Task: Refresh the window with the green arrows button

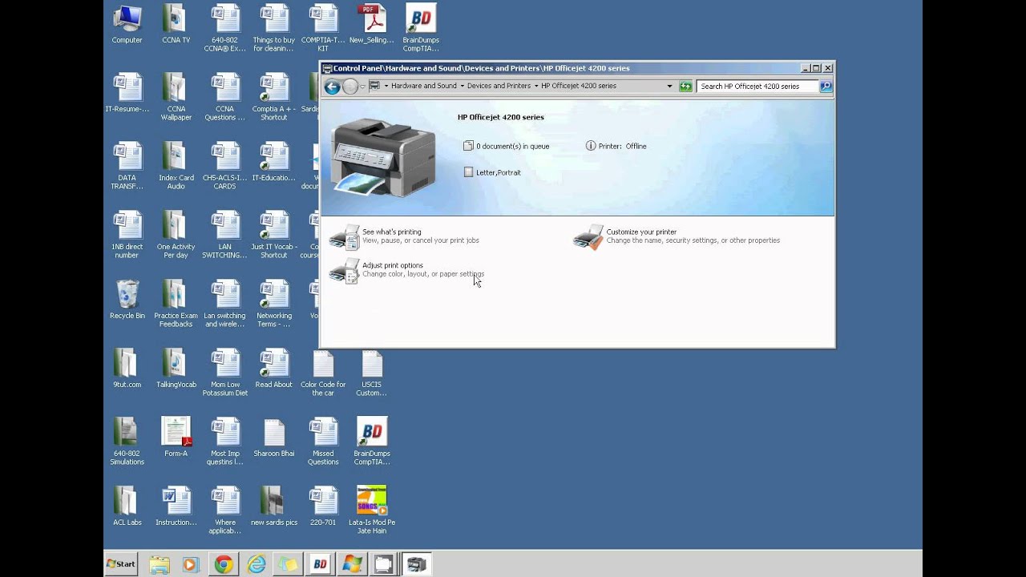Action: click(685, 86)
